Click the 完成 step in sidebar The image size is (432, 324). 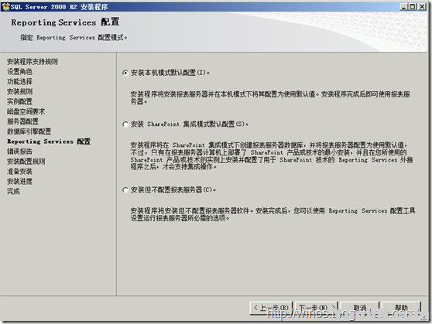point(13,191)
